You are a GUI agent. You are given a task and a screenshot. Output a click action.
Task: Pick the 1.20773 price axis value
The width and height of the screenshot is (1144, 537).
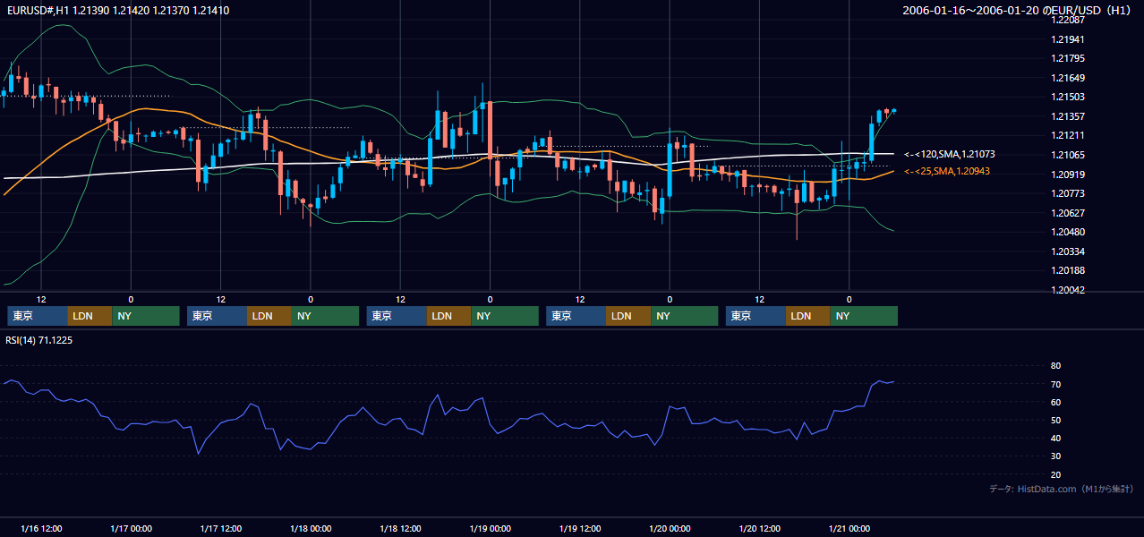[x=1067, y=193]
